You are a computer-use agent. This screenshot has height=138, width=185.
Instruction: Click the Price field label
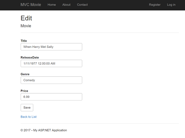tap(24, 91)
